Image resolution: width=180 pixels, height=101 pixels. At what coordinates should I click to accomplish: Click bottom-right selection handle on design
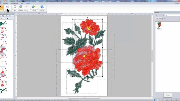[102, 76]
